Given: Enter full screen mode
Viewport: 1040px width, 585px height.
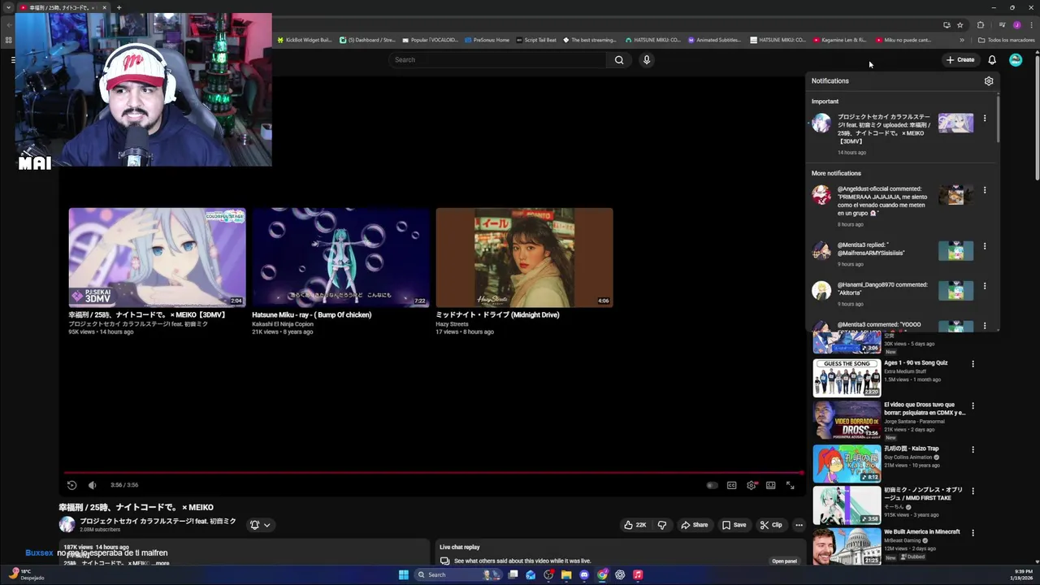Looking at the screenshot, I should (x=790, y=485).
